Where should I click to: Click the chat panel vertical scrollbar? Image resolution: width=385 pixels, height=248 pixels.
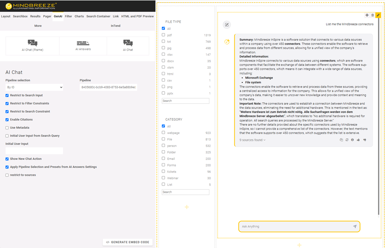pos(379,116)
